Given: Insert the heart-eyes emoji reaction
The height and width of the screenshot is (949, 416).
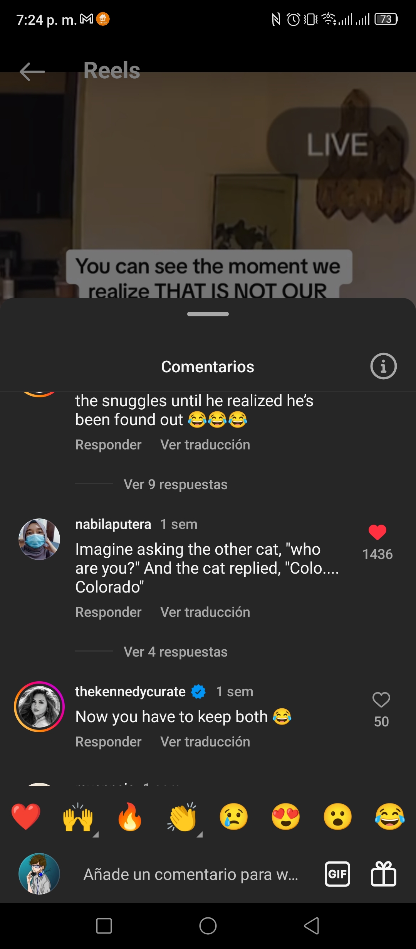Looking at the screenshot, I should (286, 817).
